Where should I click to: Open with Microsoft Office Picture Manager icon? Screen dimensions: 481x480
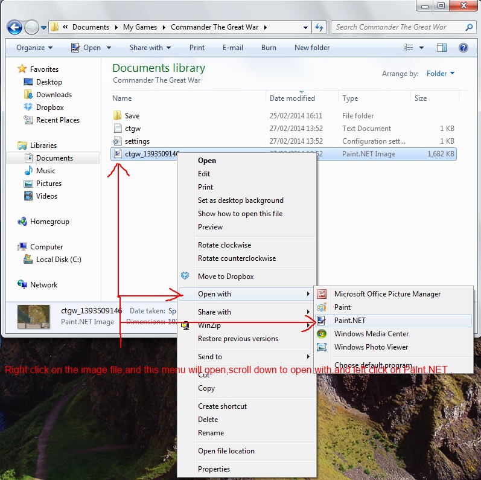(322, 294)
